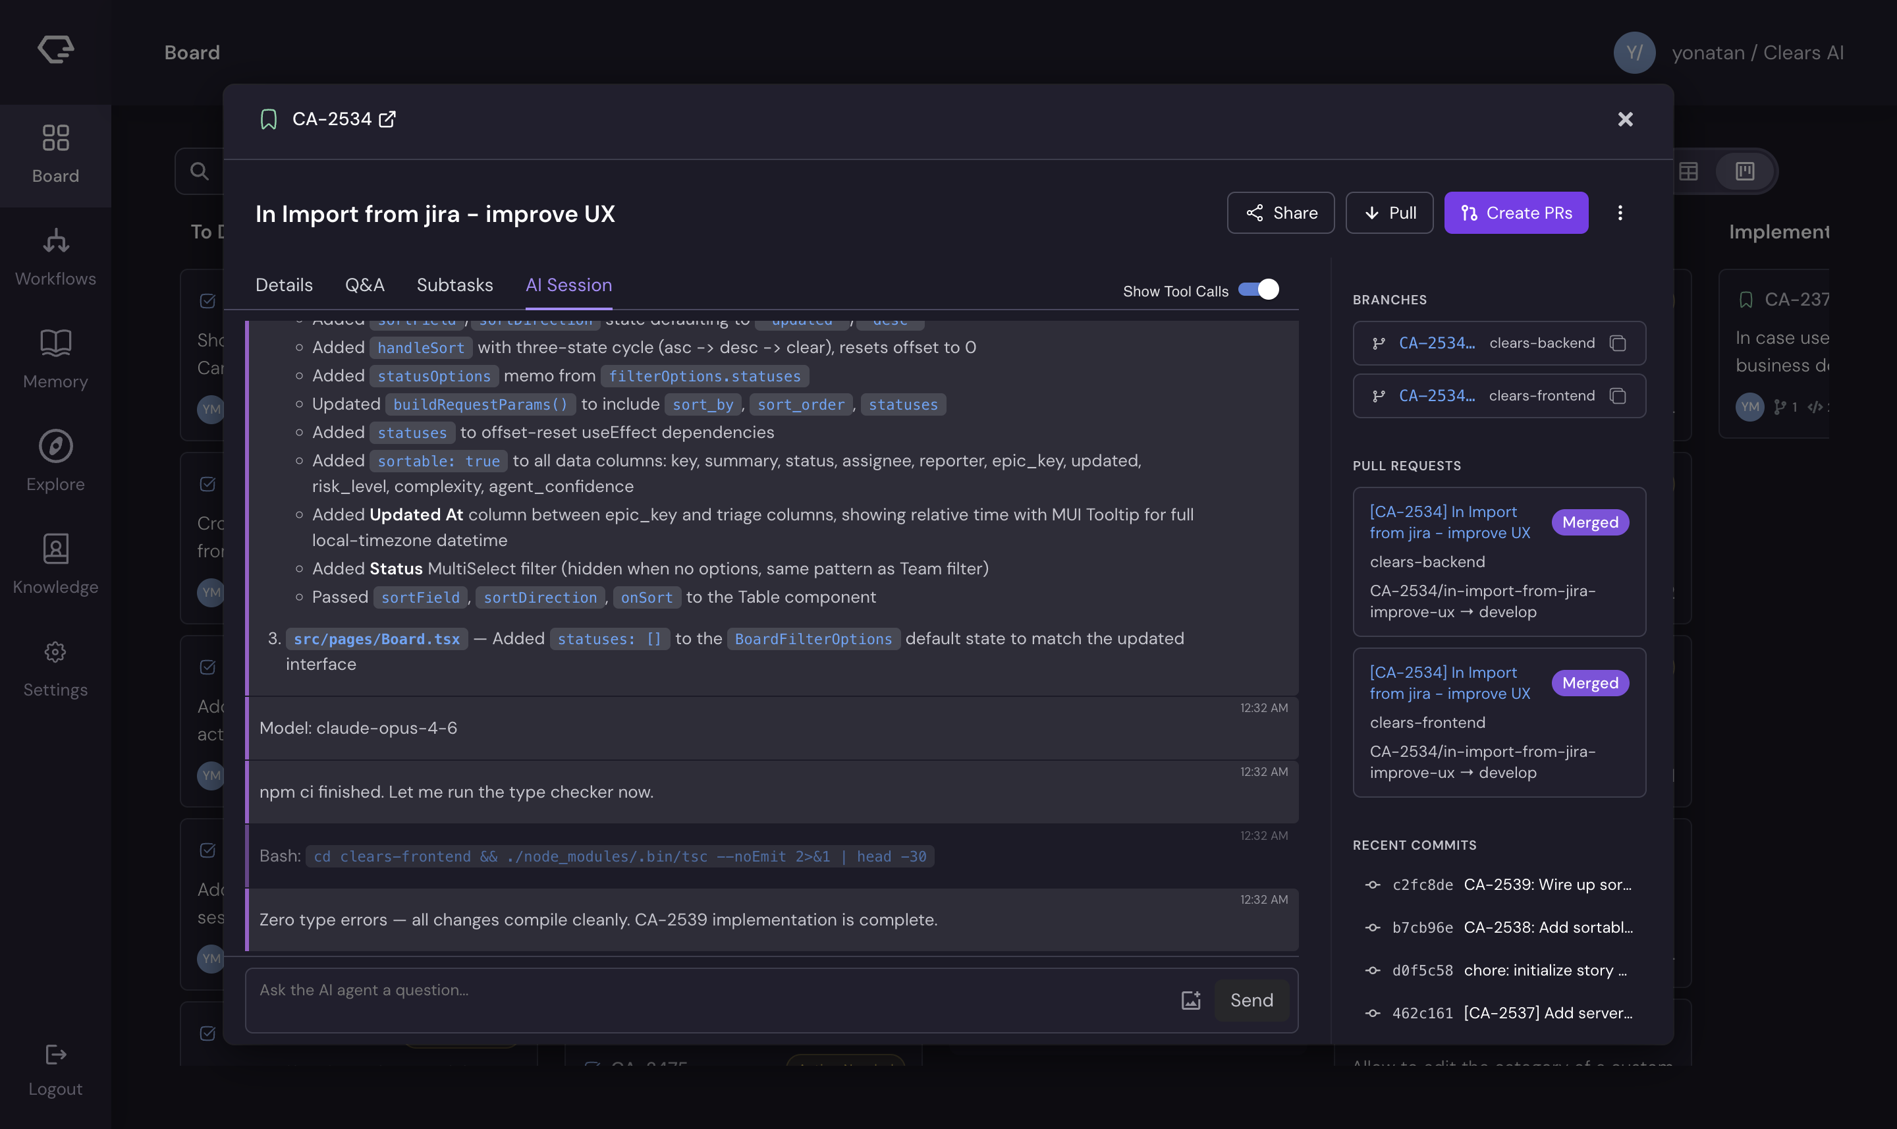
Task: Select the AI Session tab
Action: [569, 285]
